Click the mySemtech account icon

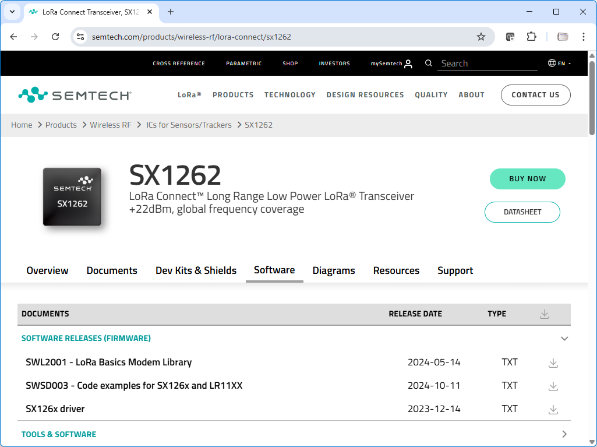point(408,63)
